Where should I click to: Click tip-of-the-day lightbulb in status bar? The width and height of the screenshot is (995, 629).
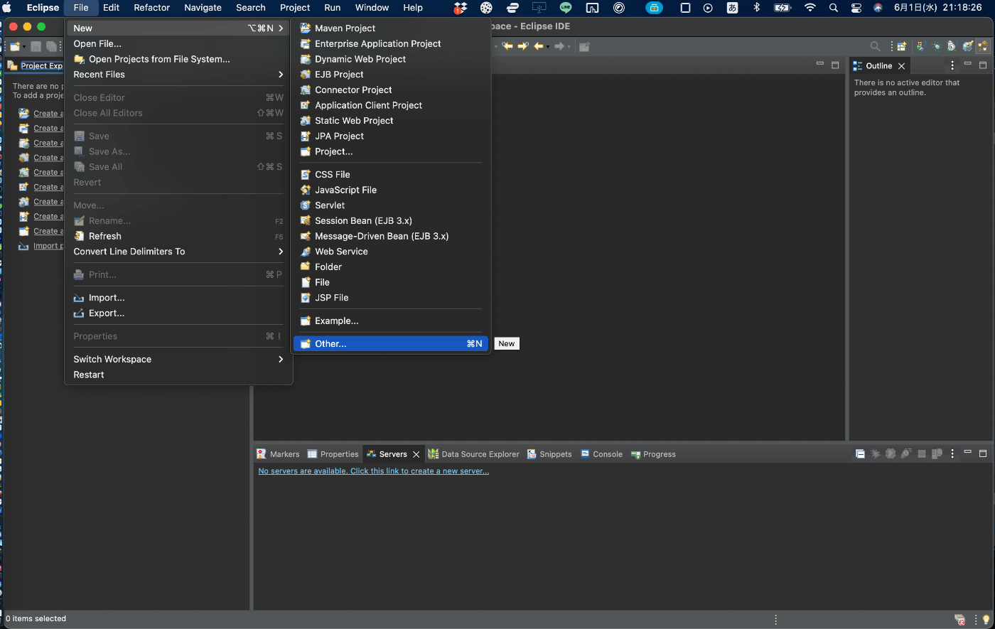tap(986, 619)
